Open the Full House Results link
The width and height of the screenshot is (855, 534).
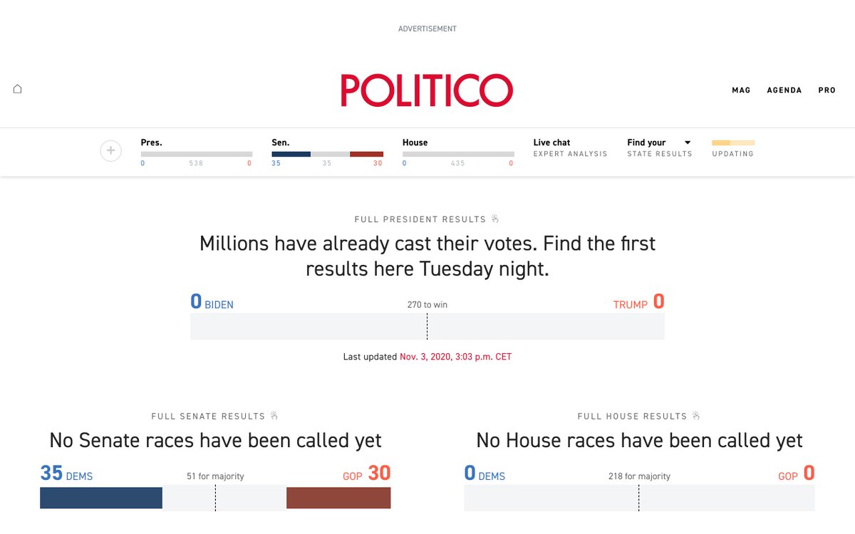click(632, 416)
